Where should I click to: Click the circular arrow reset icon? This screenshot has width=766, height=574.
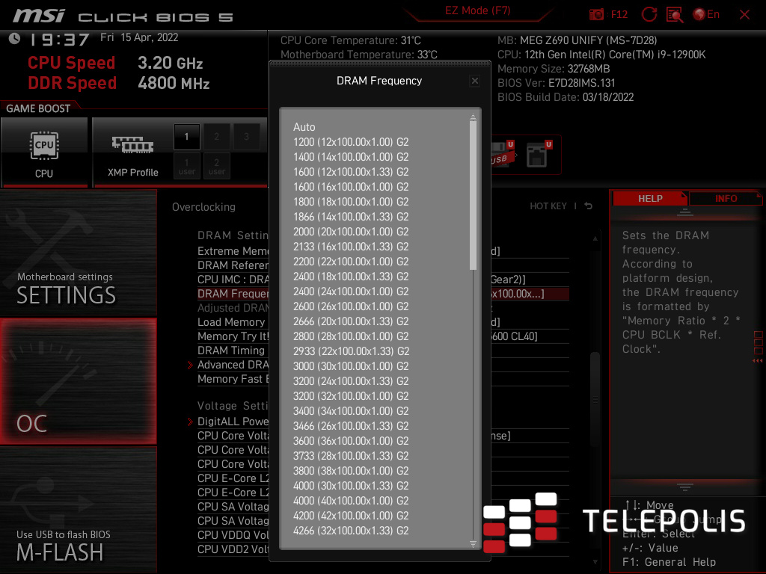click(649, 14)
